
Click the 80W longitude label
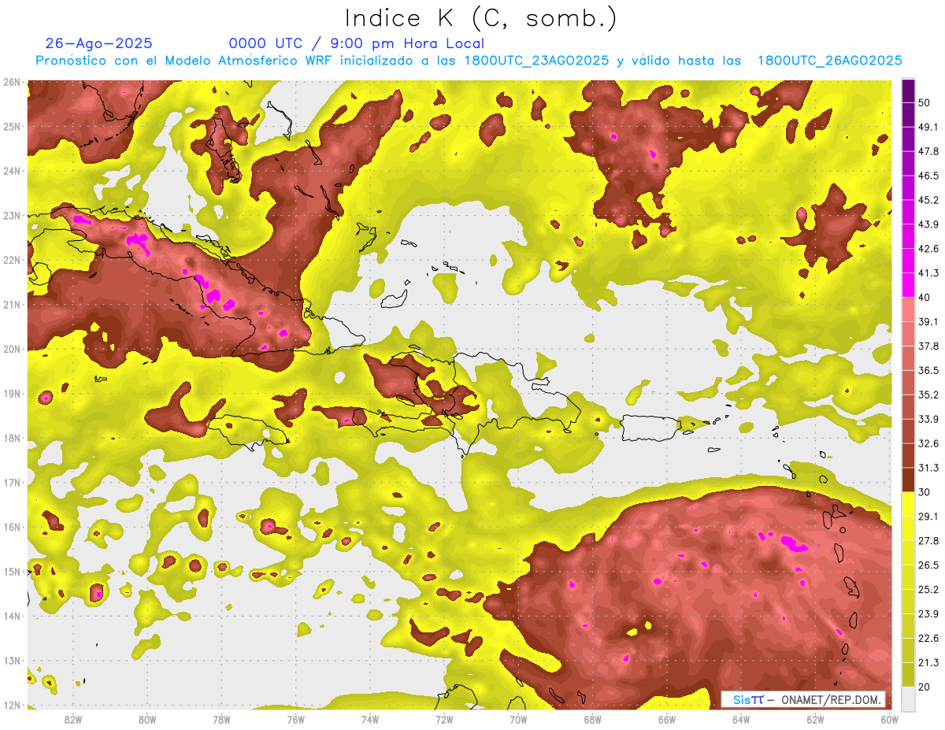tap(147, 719)
